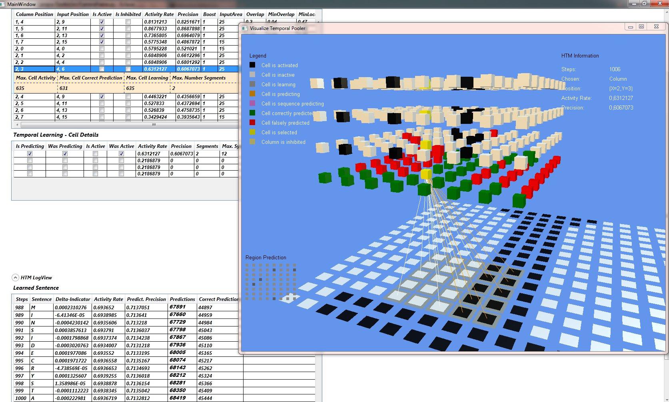The height and width of the screenshot is (402, 669).
Task: Click the Region Prediction dot grid
Action: [270, 281]
